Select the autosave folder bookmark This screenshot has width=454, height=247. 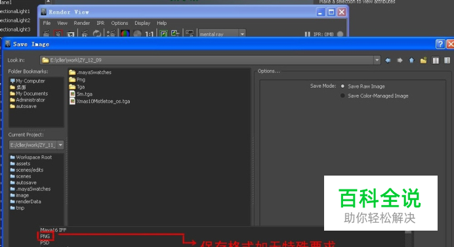pos(23,106)
